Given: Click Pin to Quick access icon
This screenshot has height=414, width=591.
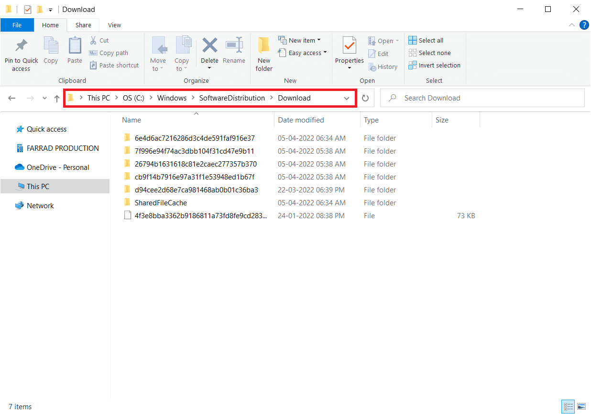Looking at the screenshot, I should click(x=21, y=46).
